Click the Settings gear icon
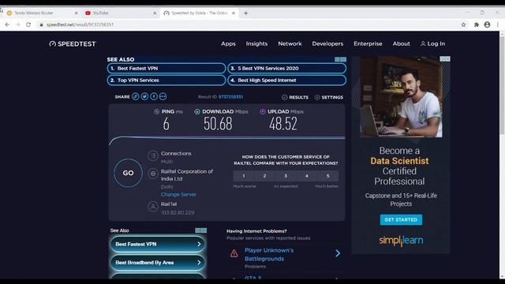 coord(317,97)
